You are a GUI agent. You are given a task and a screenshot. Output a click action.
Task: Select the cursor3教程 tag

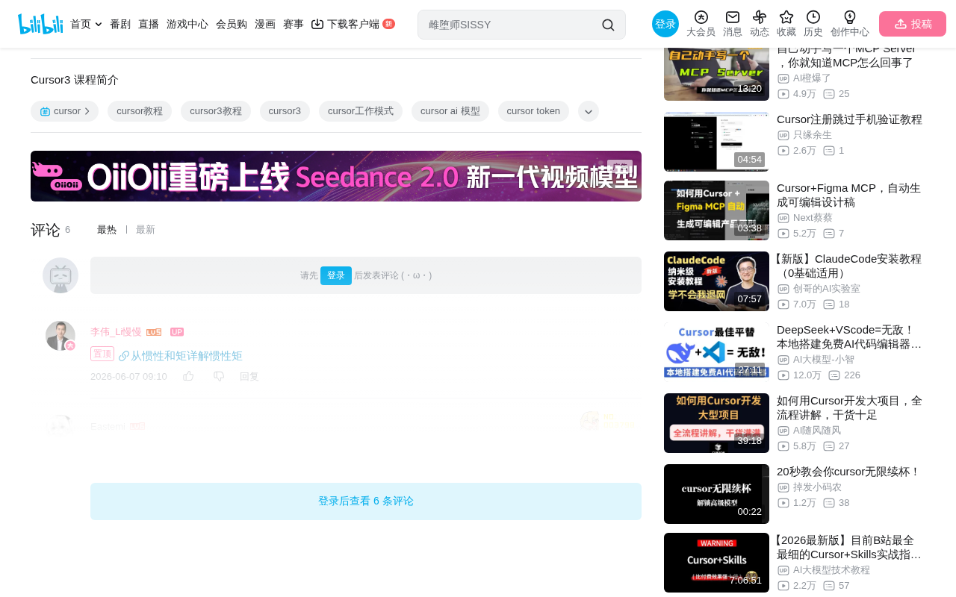(216, 111)
